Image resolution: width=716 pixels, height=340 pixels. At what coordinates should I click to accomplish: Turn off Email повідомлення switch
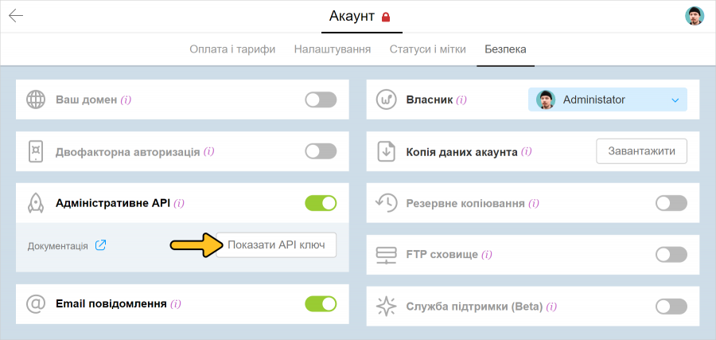pyautogui.click(x=321, y=303)
